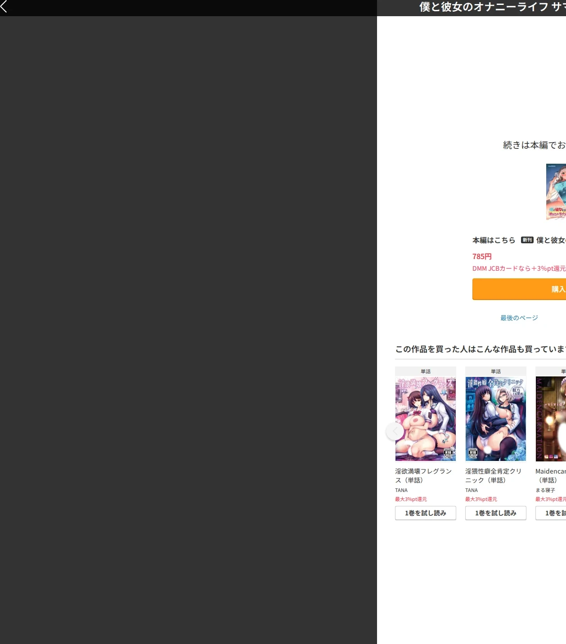Click the trial-read button under Maidencarnation
This screenshot has width=566, height=644.
[x=551, y=513]
